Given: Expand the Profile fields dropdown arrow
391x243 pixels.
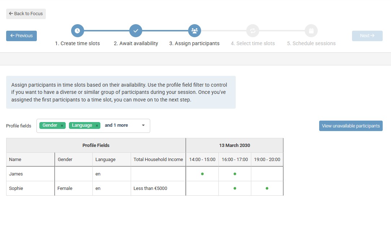Looking at the screenshot, I should click(143, 126).
